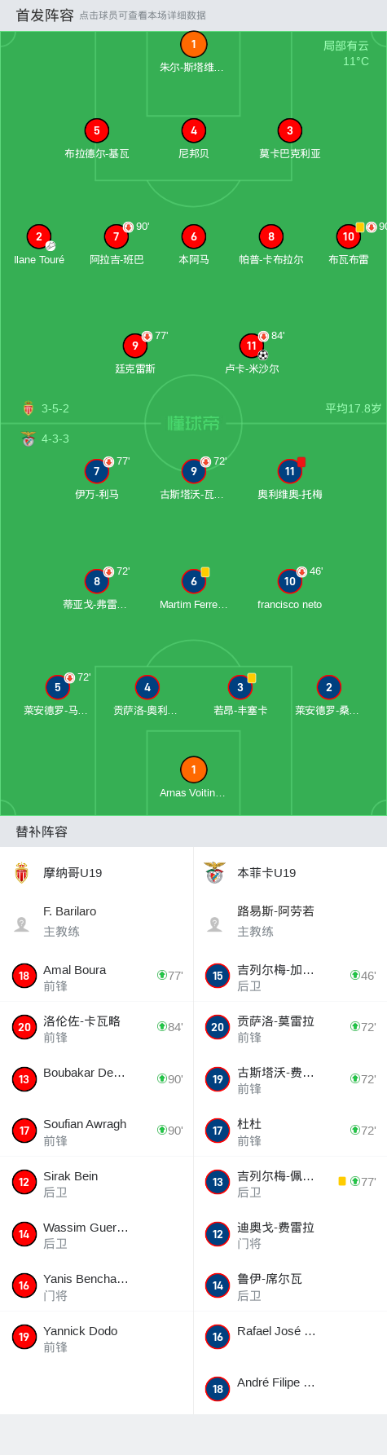This screenshot has height=1455, width=387.
Task: Open 卢卡-米沙尔 number 11 player icon
Action: [252, 346]
